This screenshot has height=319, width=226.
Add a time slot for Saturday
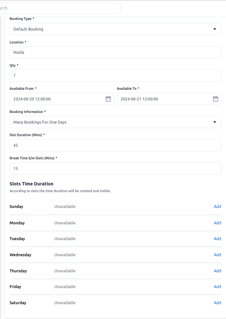click(217, 303)
